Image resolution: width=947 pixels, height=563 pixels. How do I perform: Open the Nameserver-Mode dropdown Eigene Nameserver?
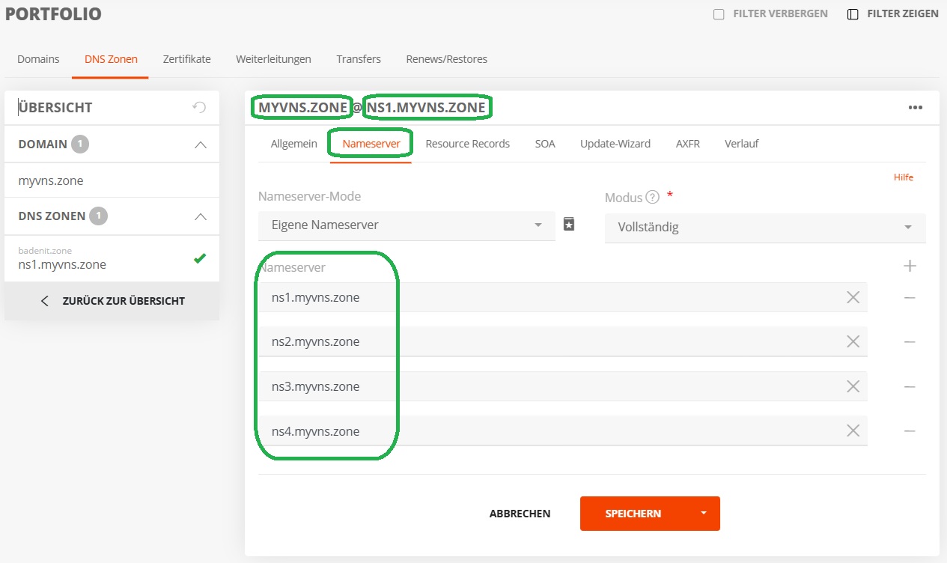[406, 225]
